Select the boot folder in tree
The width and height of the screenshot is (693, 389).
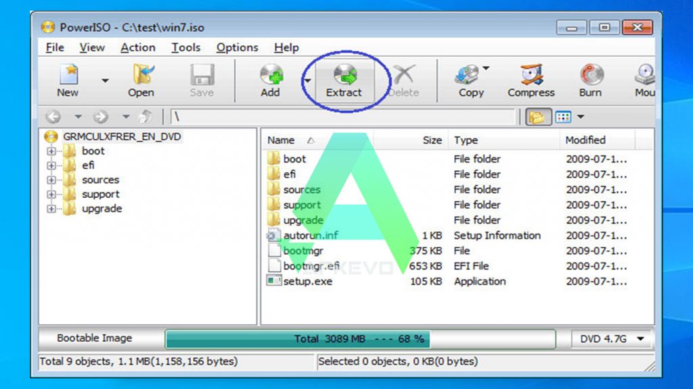click(x=93, y=151)
